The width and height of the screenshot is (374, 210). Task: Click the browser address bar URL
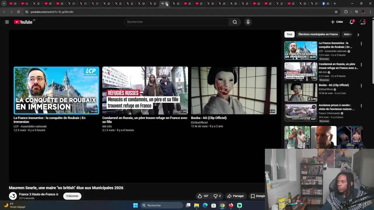(x=52, y=12)
